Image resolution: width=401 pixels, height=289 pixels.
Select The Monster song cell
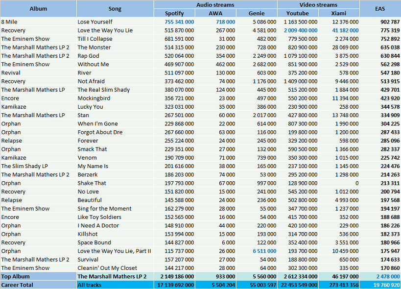point(115,47)
